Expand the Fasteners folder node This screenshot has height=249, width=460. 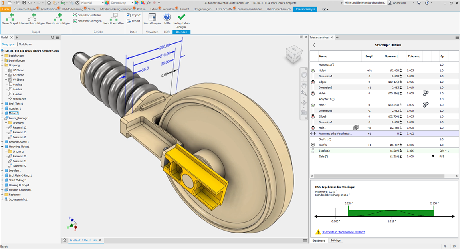2,195
